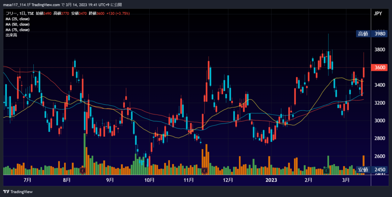Select the MA (75, close) indicator legend

click(x=18, y=30)
